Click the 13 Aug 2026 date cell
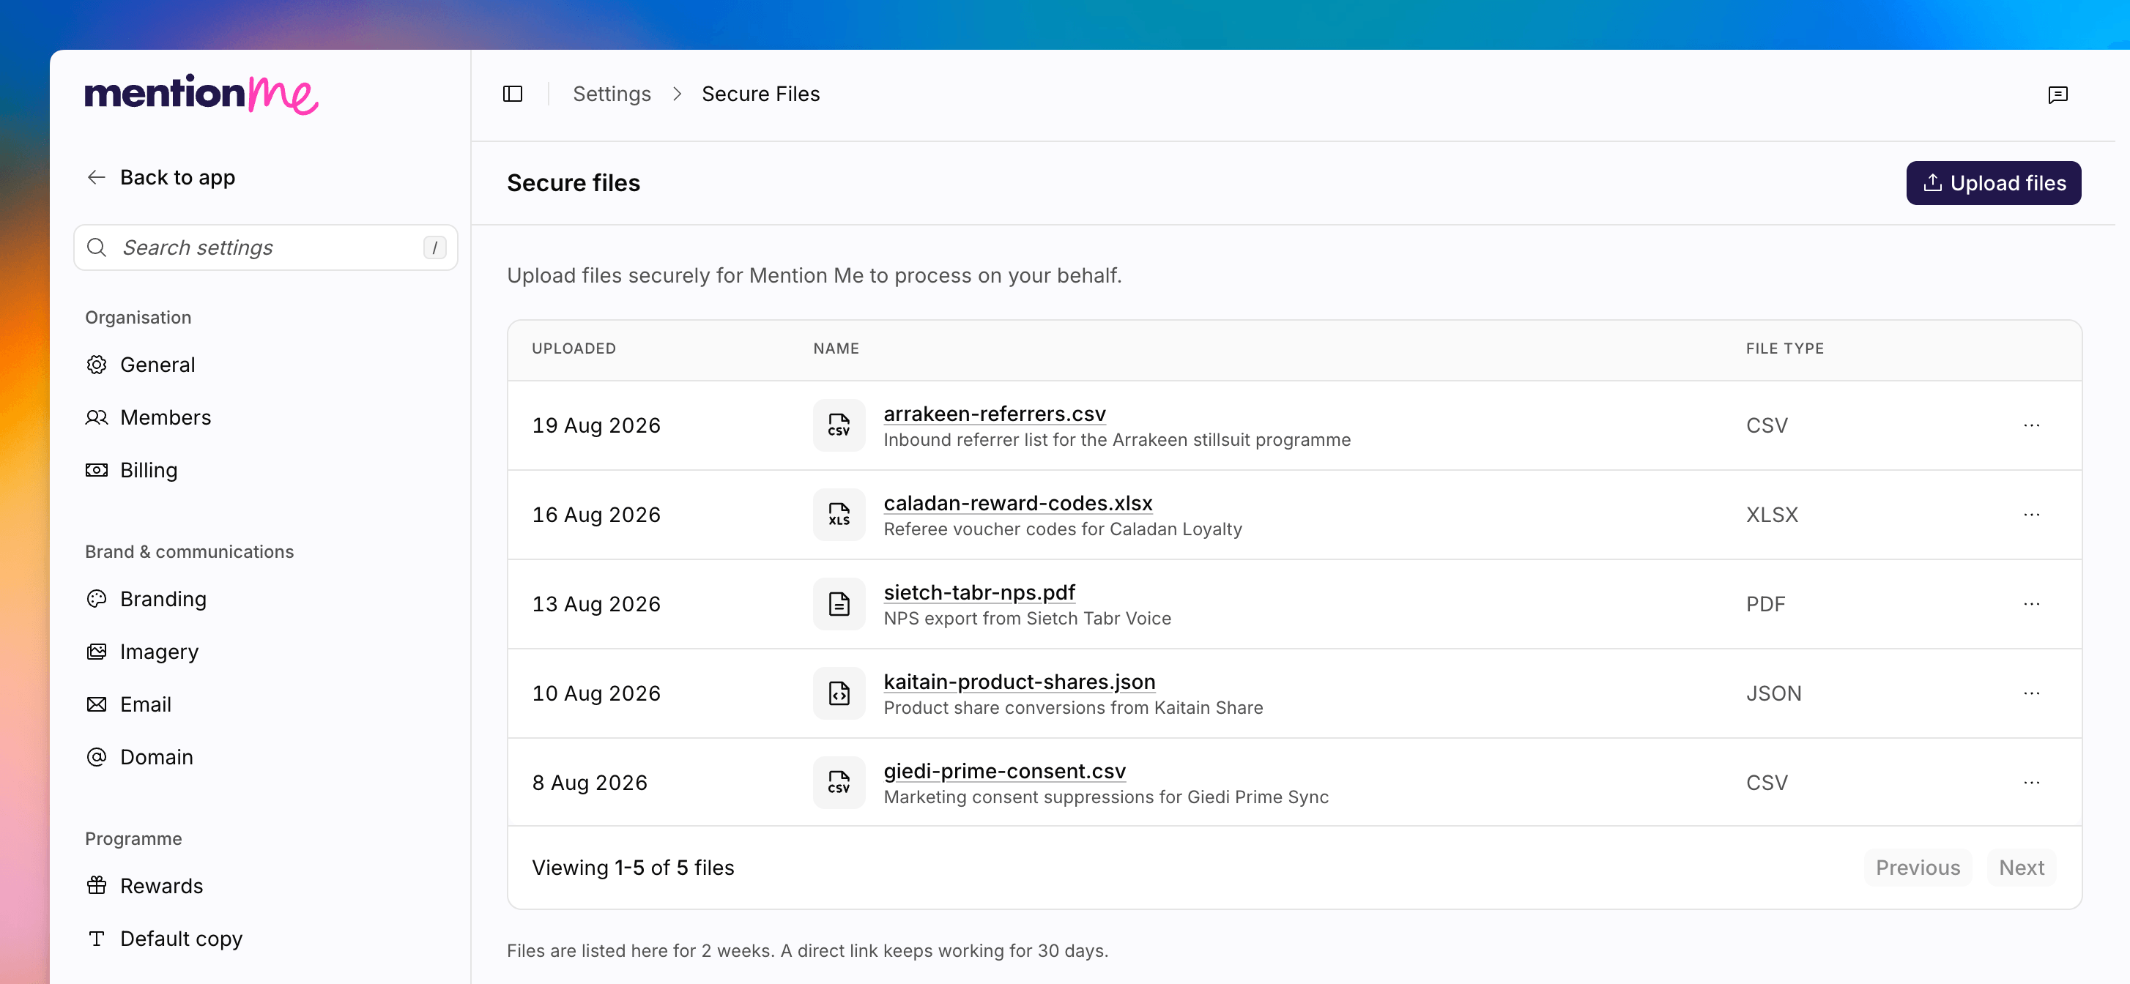The height and width of the screenshot is (984, 2130). coord(596,604)
